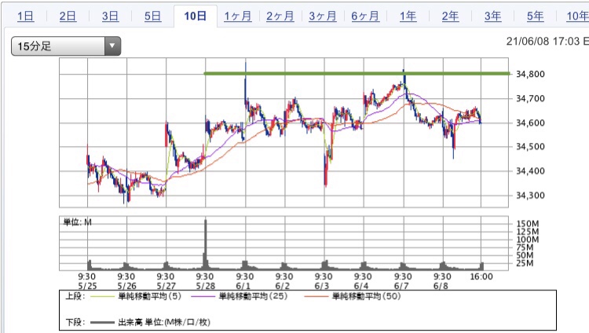
Task: Click the 150M volume axis label
Action: pos(528,224)
